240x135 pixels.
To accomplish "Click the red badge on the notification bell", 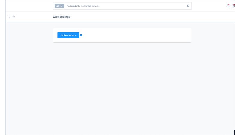I will [x=229, y=5].
